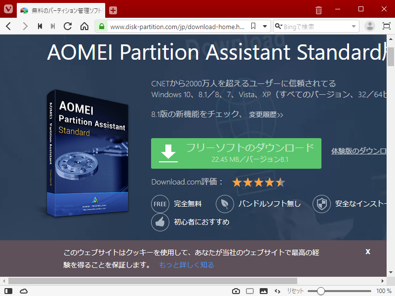
Task: Expand the search history dropdown arrow
Action: click(354, 27)
